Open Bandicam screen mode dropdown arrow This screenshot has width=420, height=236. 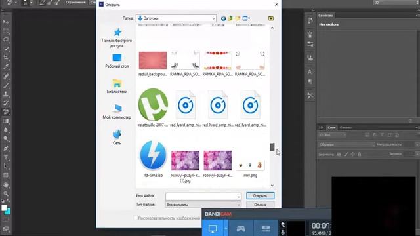226,228
